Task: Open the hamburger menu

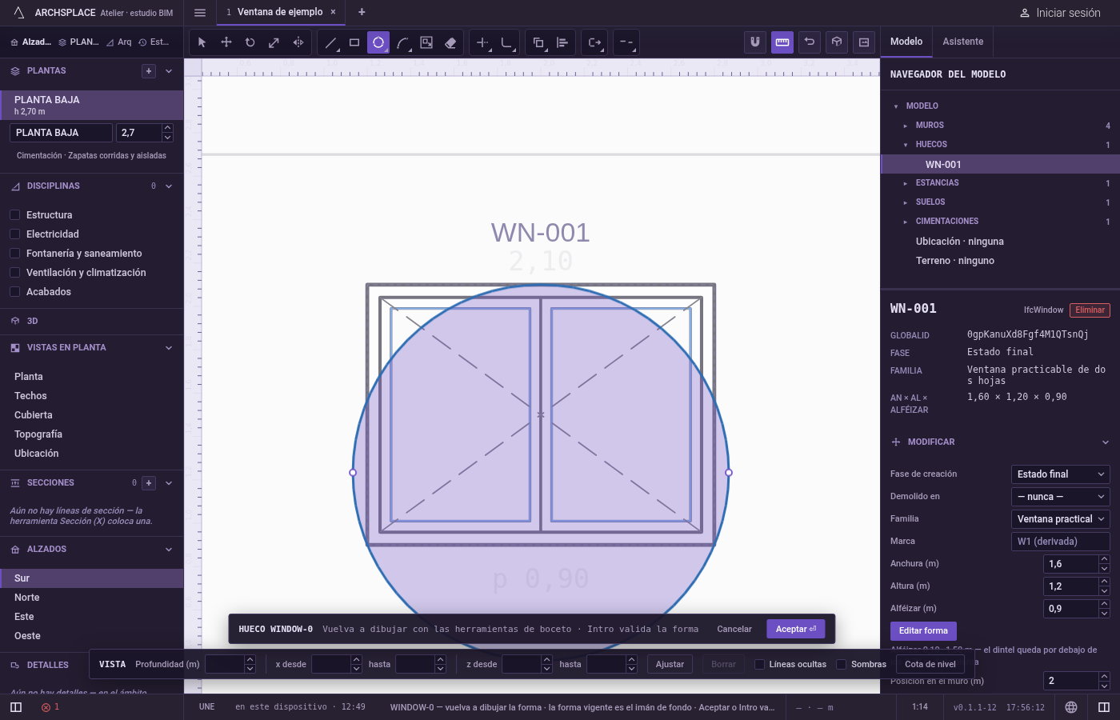Action: click(x=200, y=13)
